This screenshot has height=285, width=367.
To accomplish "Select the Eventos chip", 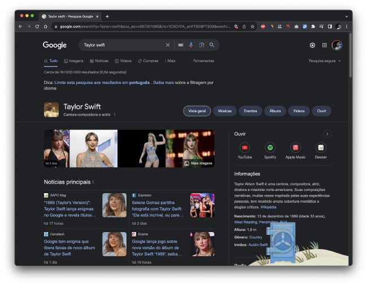I will (251, 111).
